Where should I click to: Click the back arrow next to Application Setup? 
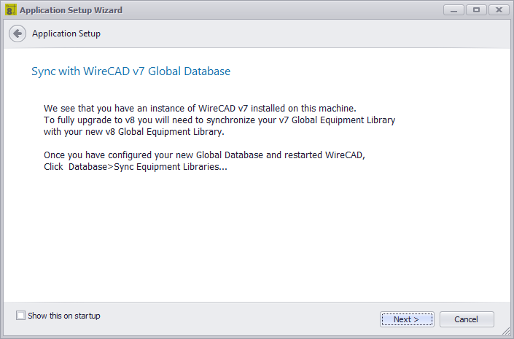(17, 34)
